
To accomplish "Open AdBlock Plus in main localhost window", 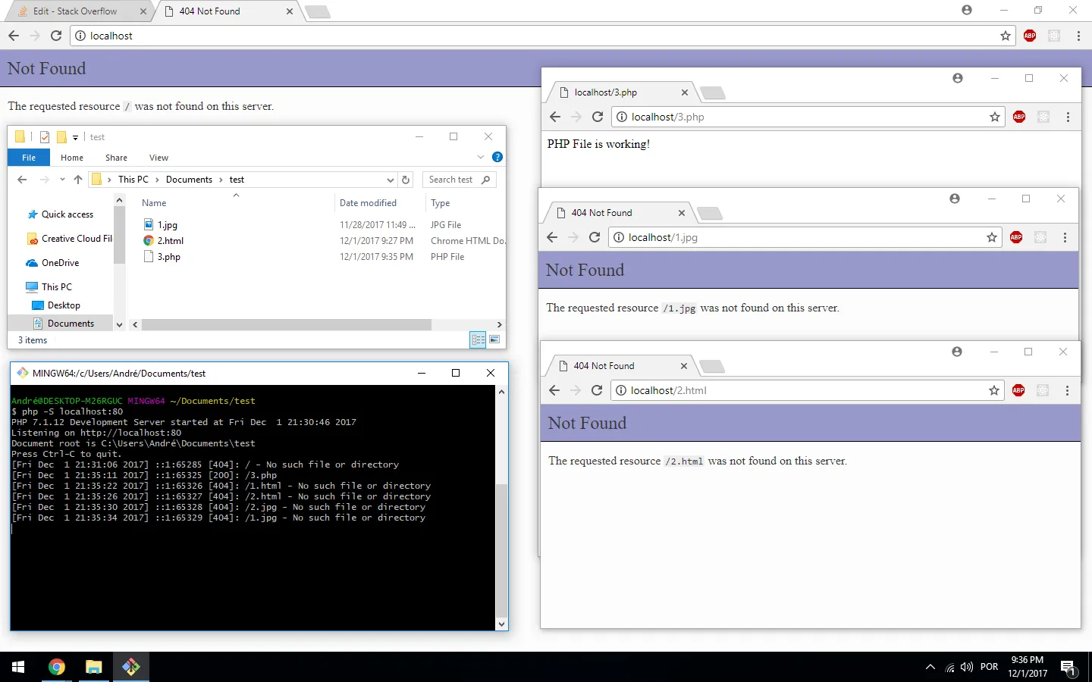I will click(1030, 36).
